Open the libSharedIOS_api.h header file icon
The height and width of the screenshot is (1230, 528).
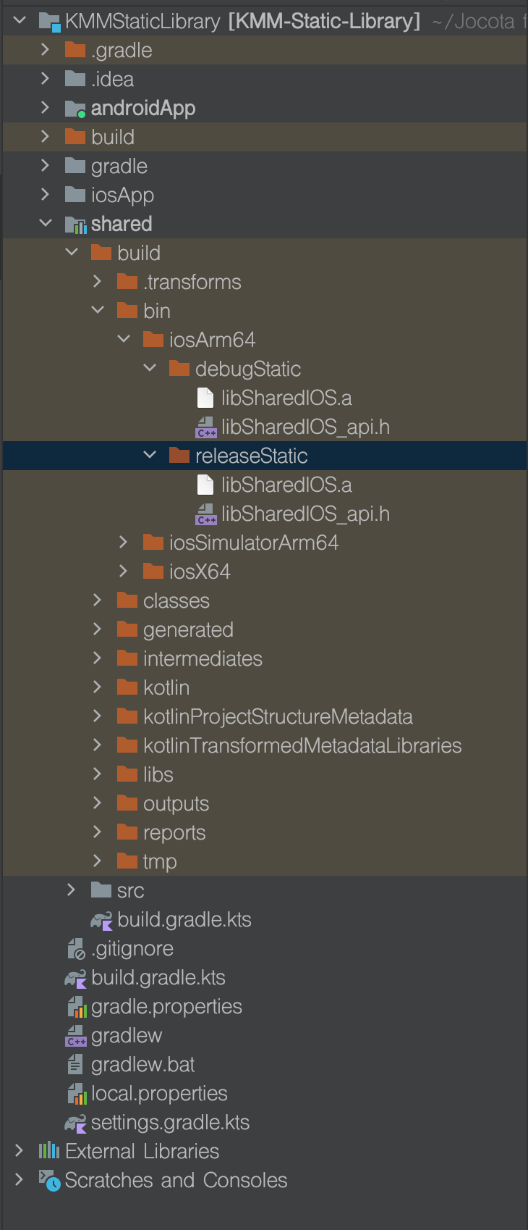(205, 426)
